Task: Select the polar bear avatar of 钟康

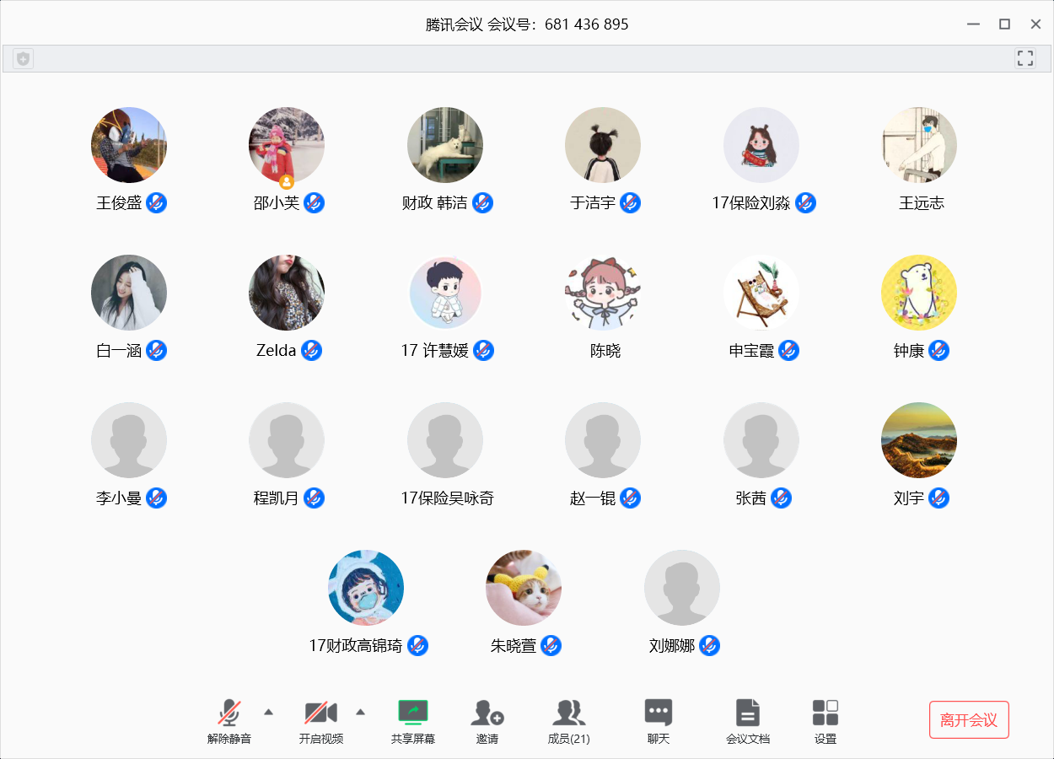Action: coord(919,293)
